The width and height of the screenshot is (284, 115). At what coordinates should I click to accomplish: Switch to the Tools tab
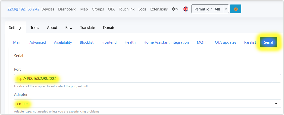coord(35,28)
